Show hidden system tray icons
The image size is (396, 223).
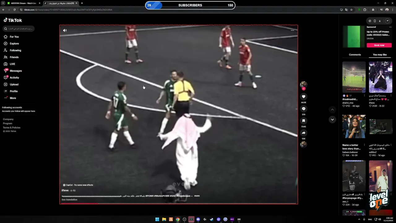click(x=359, y=219)
